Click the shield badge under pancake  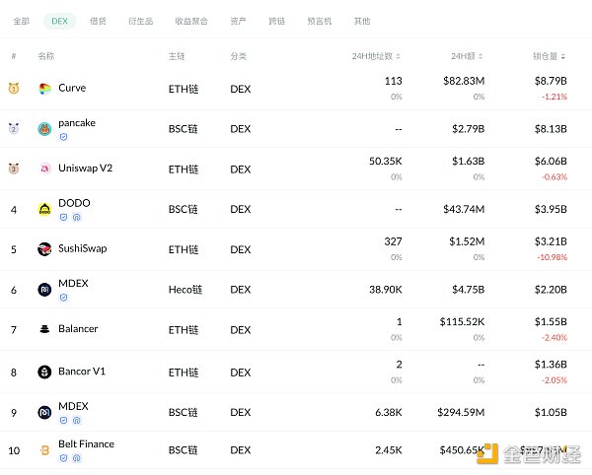coord(64,137)
